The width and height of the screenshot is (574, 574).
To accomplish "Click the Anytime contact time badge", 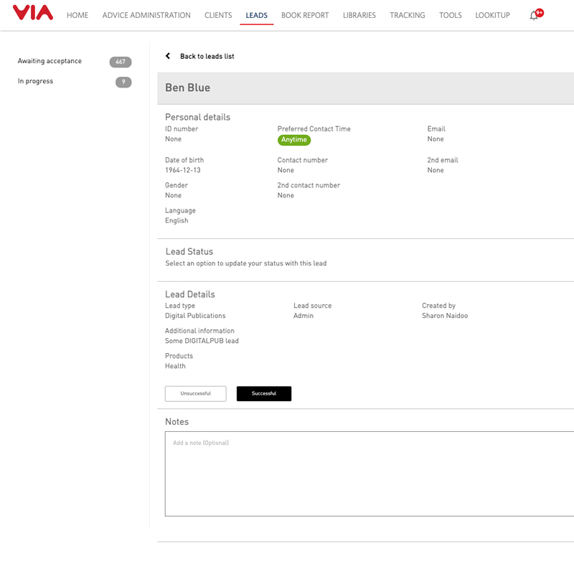I will pyautogui.click(x=294, y=140).
